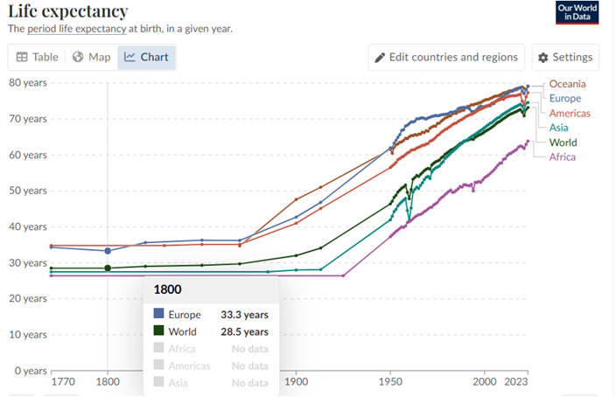The height and width of the screenshot is (397, 616).
Task: Click the globe map icon
Action: coord(78,57)
